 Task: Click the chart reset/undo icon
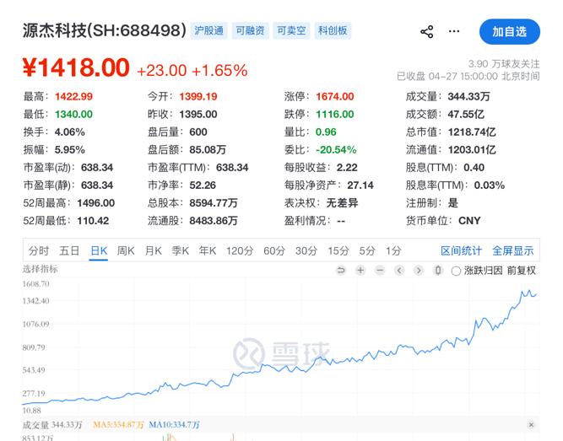click(341, 271)
